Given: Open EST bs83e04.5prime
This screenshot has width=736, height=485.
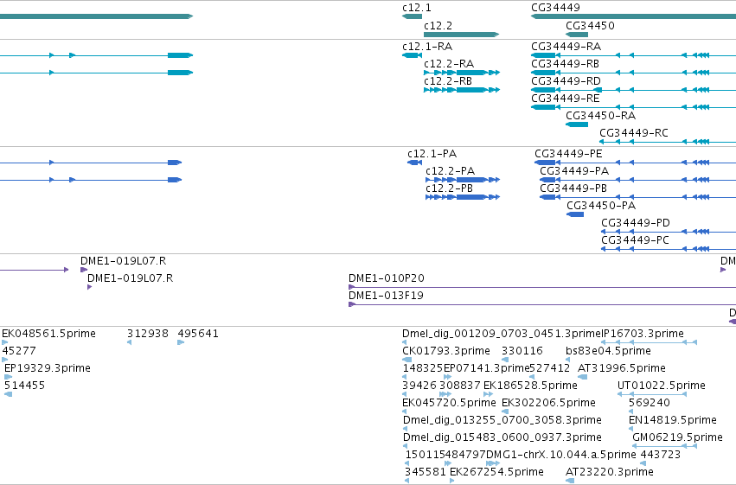Looking at the screenshot, I should pyautogui.click(x=608, y=351).
